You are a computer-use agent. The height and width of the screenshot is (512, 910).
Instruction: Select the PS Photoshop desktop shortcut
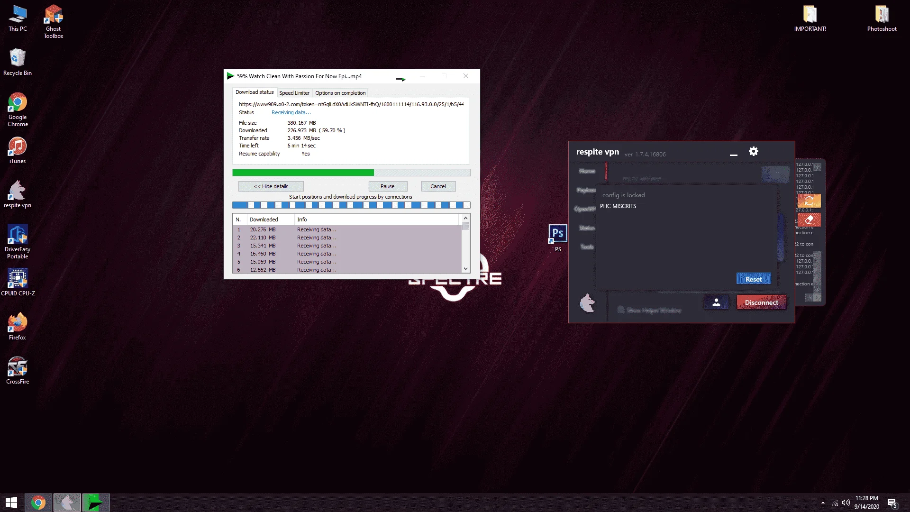[x=558, y=238]
